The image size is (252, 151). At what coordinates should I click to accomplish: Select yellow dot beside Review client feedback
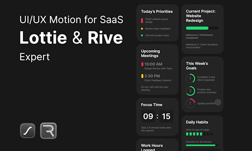point(142,29)
